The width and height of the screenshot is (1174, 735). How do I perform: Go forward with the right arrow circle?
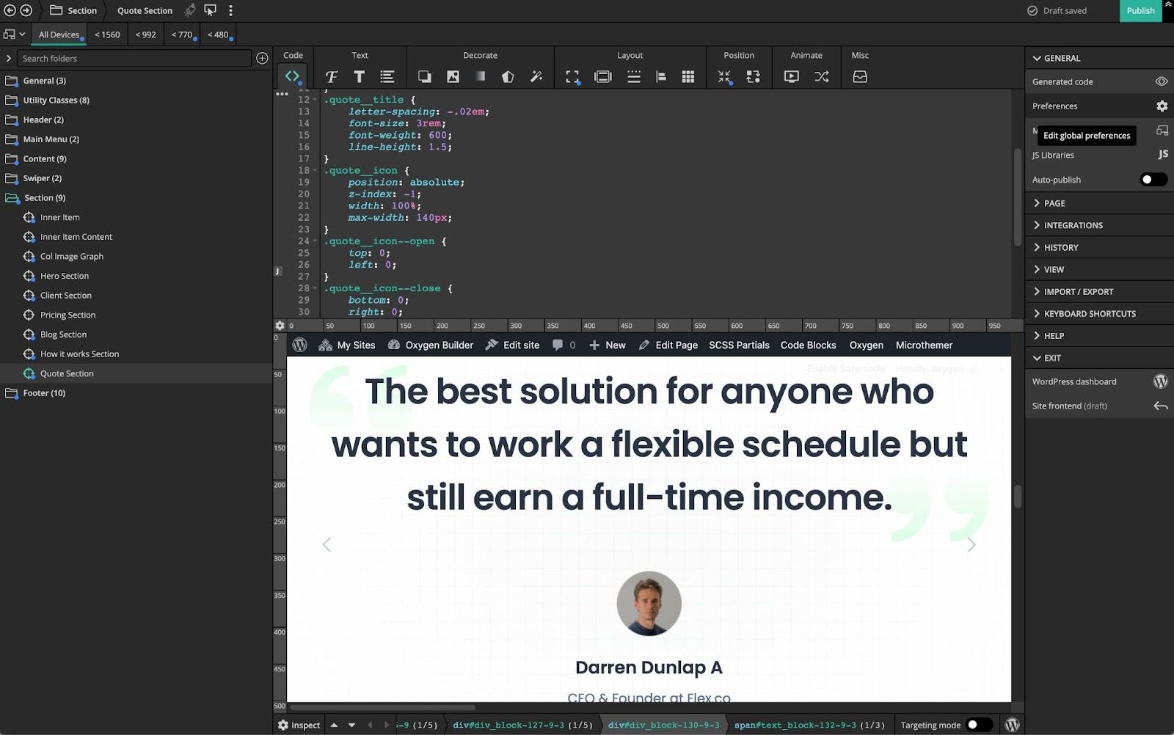pos(26,10)
